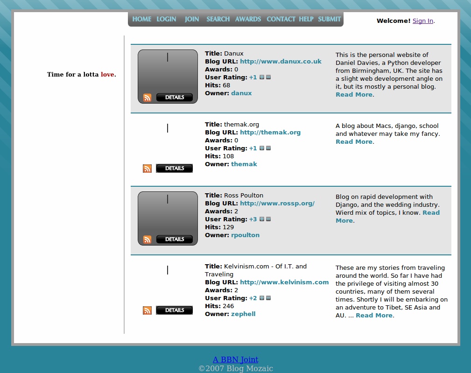Click the Sign In link
The width and height of the screenshot is (471, 373).
423,21
